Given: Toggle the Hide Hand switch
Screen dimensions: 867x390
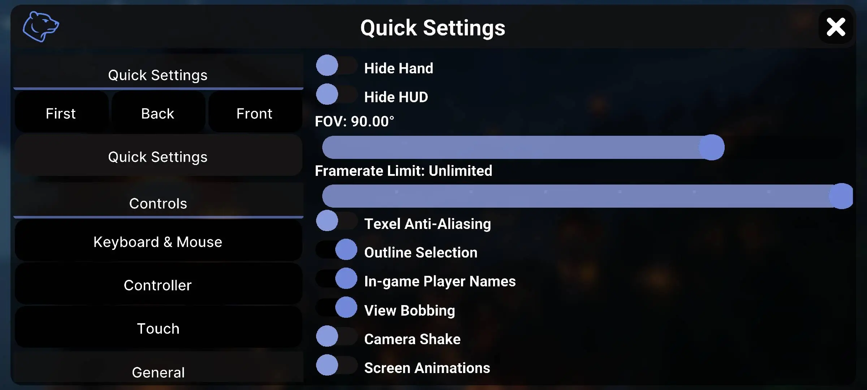Looking at the screenshot, I should [x=336, y=66].
